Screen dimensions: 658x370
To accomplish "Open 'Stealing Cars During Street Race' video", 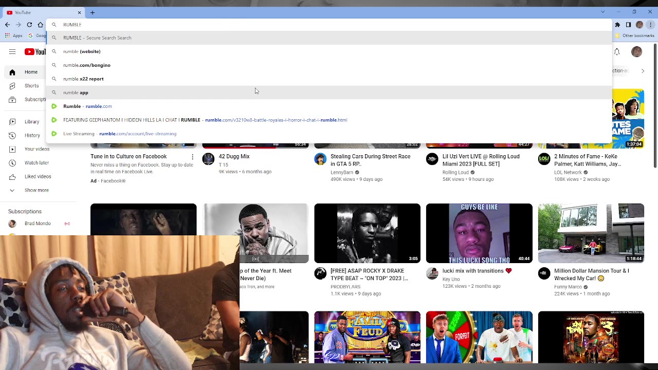I will coord(370,160).
